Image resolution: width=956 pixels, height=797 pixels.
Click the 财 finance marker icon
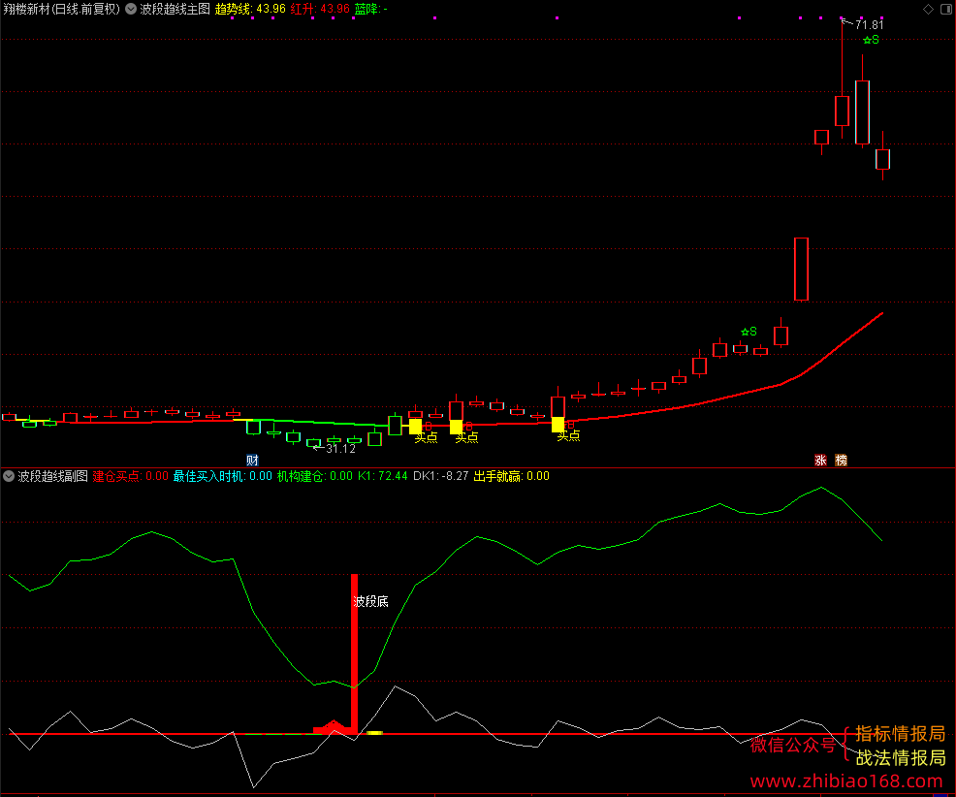[x=252, y=461]
